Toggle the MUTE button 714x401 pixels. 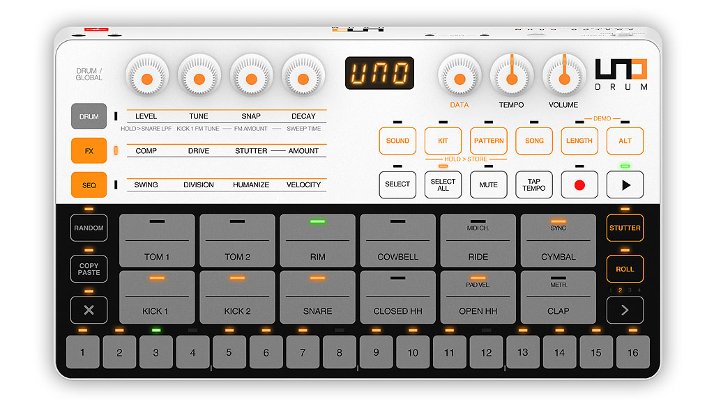click(x=488, y=185)
